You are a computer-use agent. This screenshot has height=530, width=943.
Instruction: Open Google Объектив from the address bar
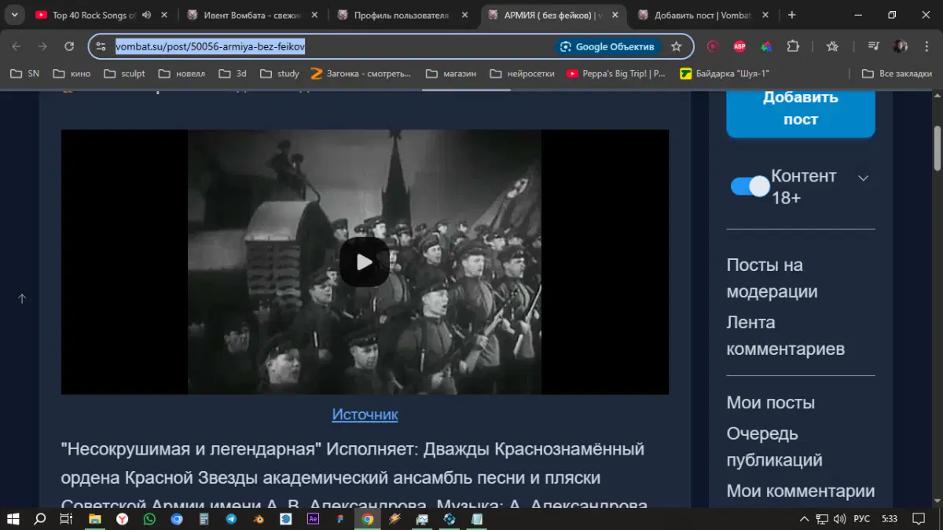(x=607, y=46)
